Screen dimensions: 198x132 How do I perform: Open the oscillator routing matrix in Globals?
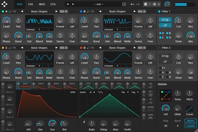click(166, 95)
